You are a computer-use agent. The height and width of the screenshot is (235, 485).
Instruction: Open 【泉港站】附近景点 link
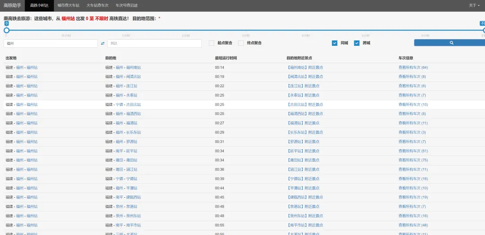tap(303, 207)
